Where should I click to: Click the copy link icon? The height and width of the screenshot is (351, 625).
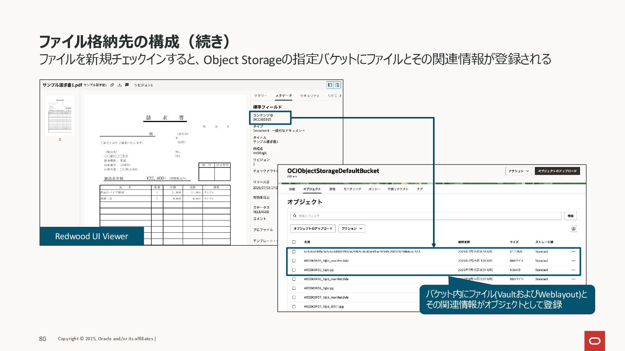point(112,85)
